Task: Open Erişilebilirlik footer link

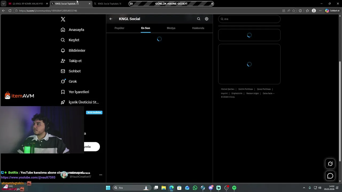Action: click(x=237, y=93)
